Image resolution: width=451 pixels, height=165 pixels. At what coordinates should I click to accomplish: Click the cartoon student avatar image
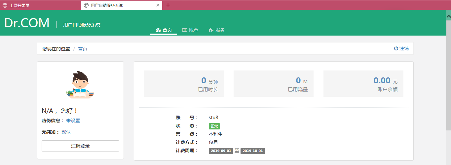click(80, 85)
